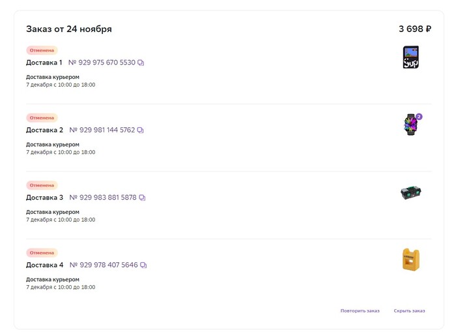Open order number 929 981 144 5762
The height and width of the screenshot is (334, 456).
tap(102, 130)
